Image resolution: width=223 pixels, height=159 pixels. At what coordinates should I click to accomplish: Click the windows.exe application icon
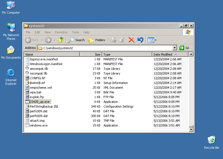tap(27, 125)
